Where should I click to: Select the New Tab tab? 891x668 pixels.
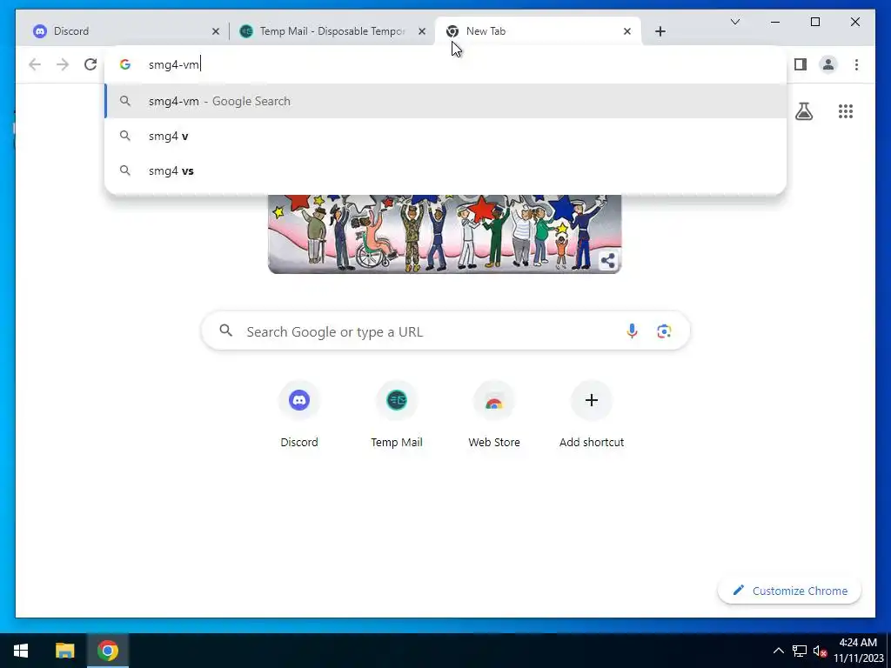[x=537, y=31]
